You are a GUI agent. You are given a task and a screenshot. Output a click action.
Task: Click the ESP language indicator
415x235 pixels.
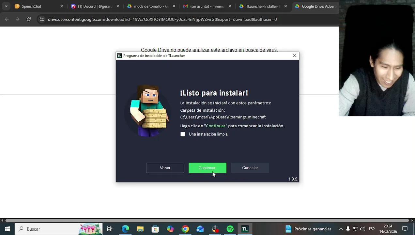372,229
